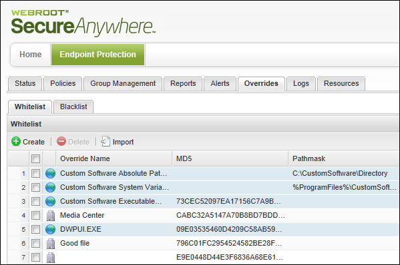
Task: Switch to the Policies tab
Action: click(63, 83)
